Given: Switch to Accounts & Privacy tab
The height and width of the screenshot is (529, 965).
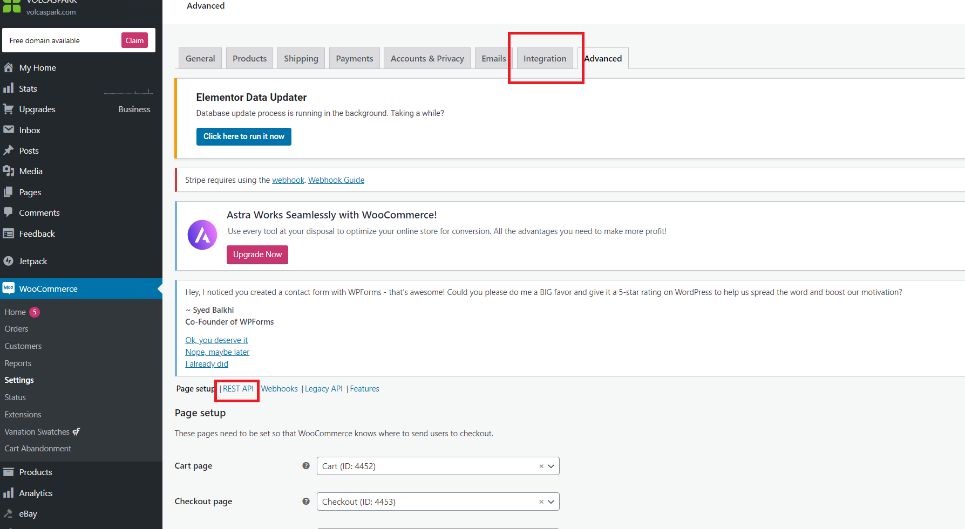Looking at the screenshot, I should coord(427,58).
